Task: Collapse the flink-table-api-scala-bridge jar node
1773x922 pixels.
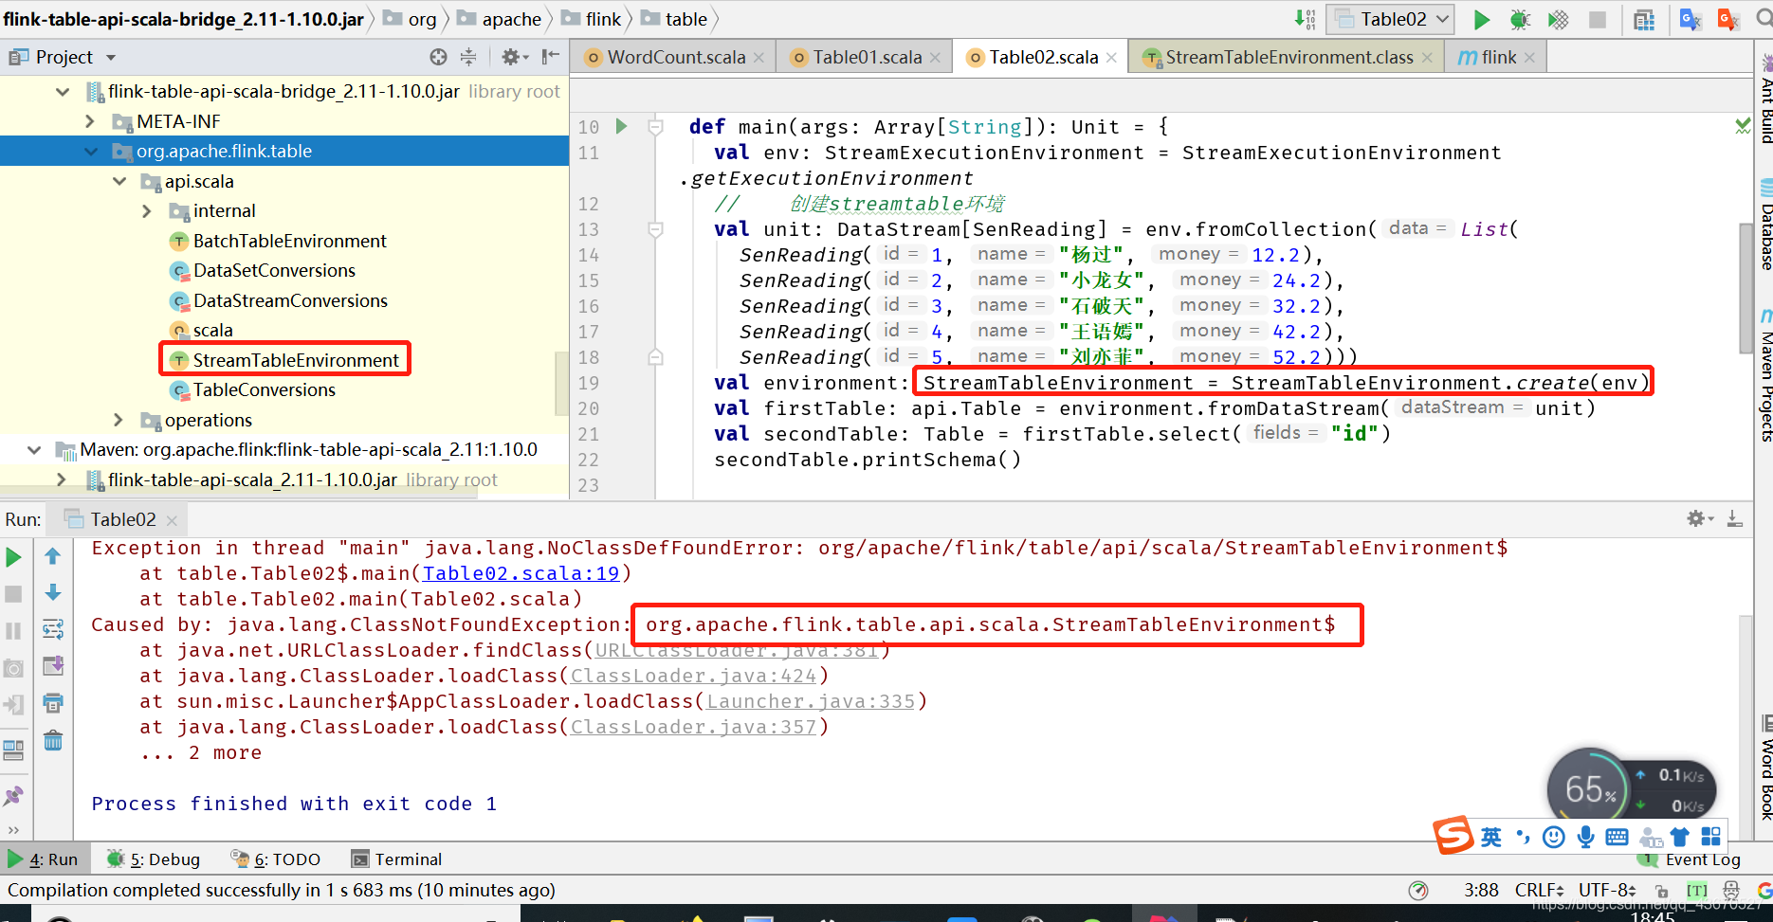Action: [63, 92]
